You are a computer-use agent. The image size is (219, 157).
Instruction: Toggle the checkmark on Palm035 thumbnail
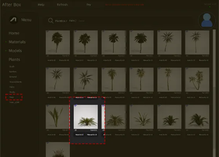coord(159,105)
